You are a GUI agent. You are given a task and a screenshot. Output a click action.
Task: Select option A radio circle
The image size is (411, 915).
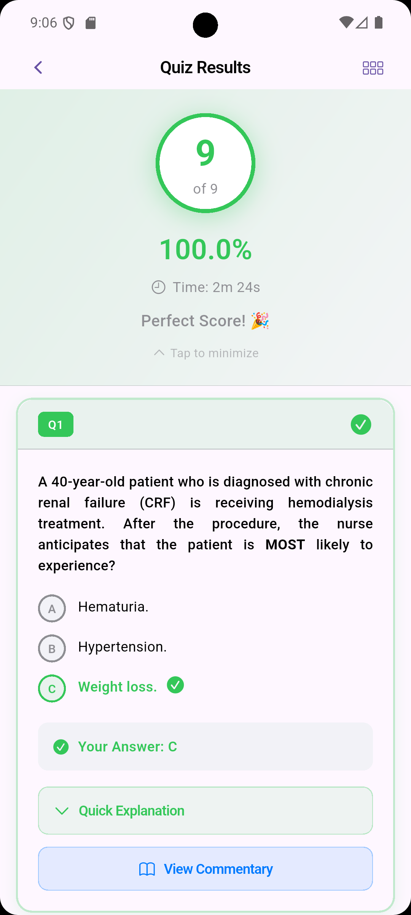click(x=52, y=608)
